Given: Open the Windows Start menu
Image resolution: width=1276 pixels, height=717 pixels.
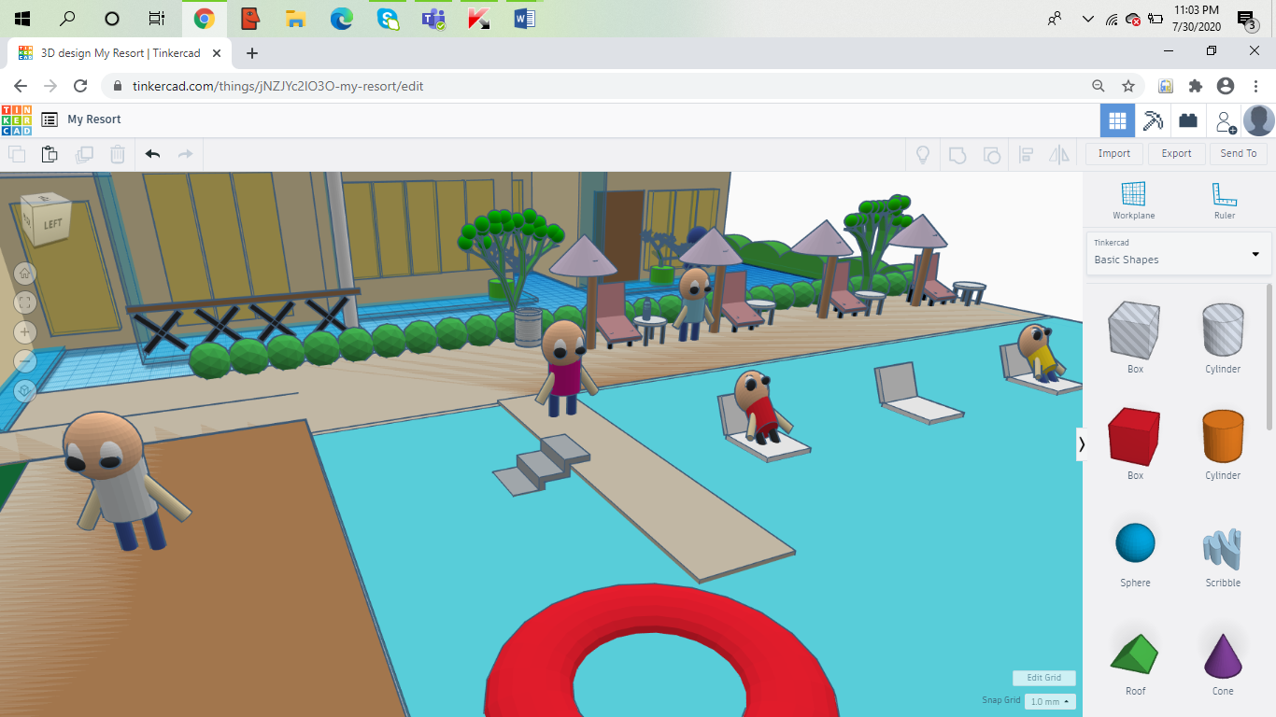Looking at the screenshot, I should [22, 19].
